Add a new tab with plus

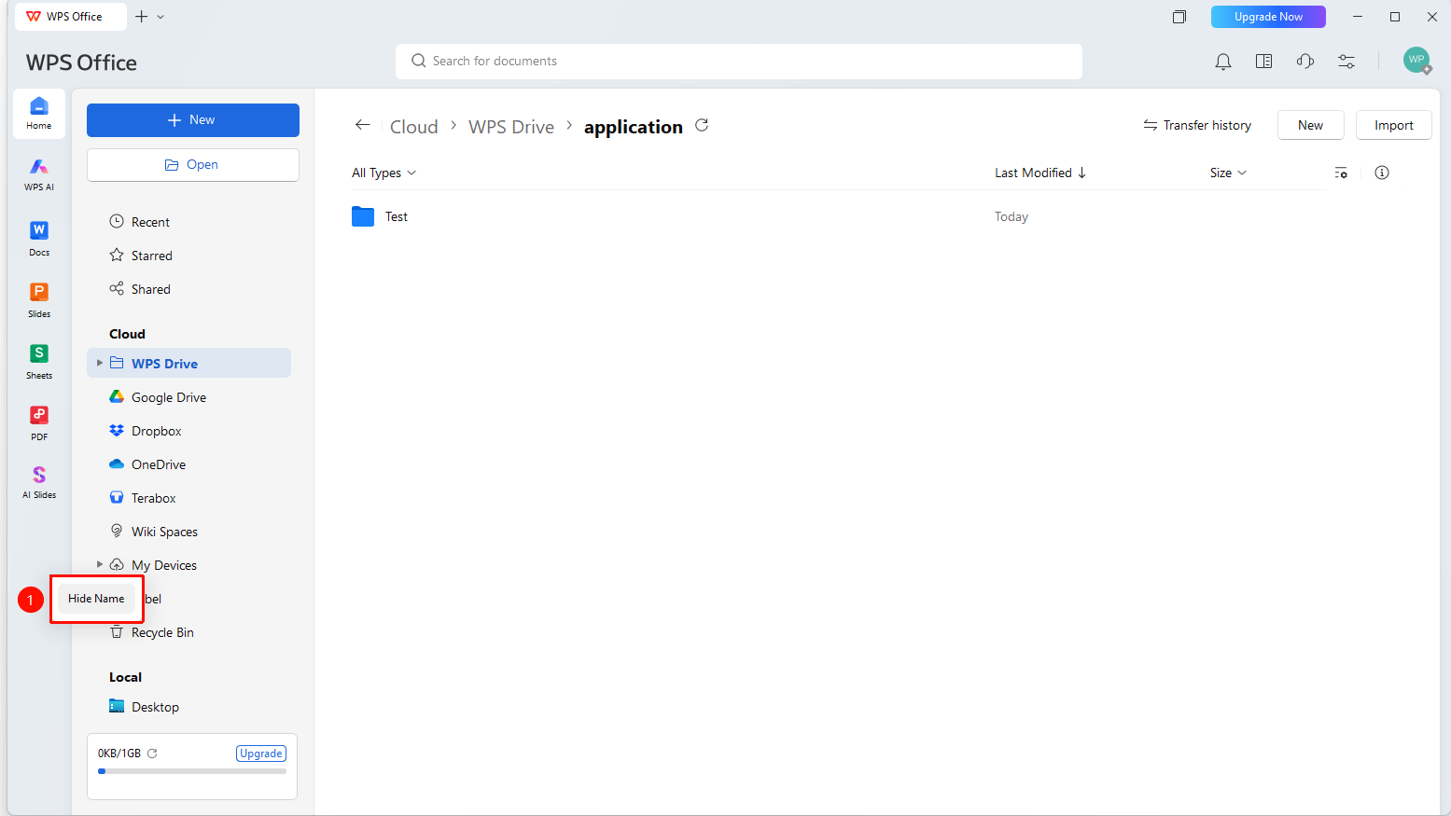(142, 17)
